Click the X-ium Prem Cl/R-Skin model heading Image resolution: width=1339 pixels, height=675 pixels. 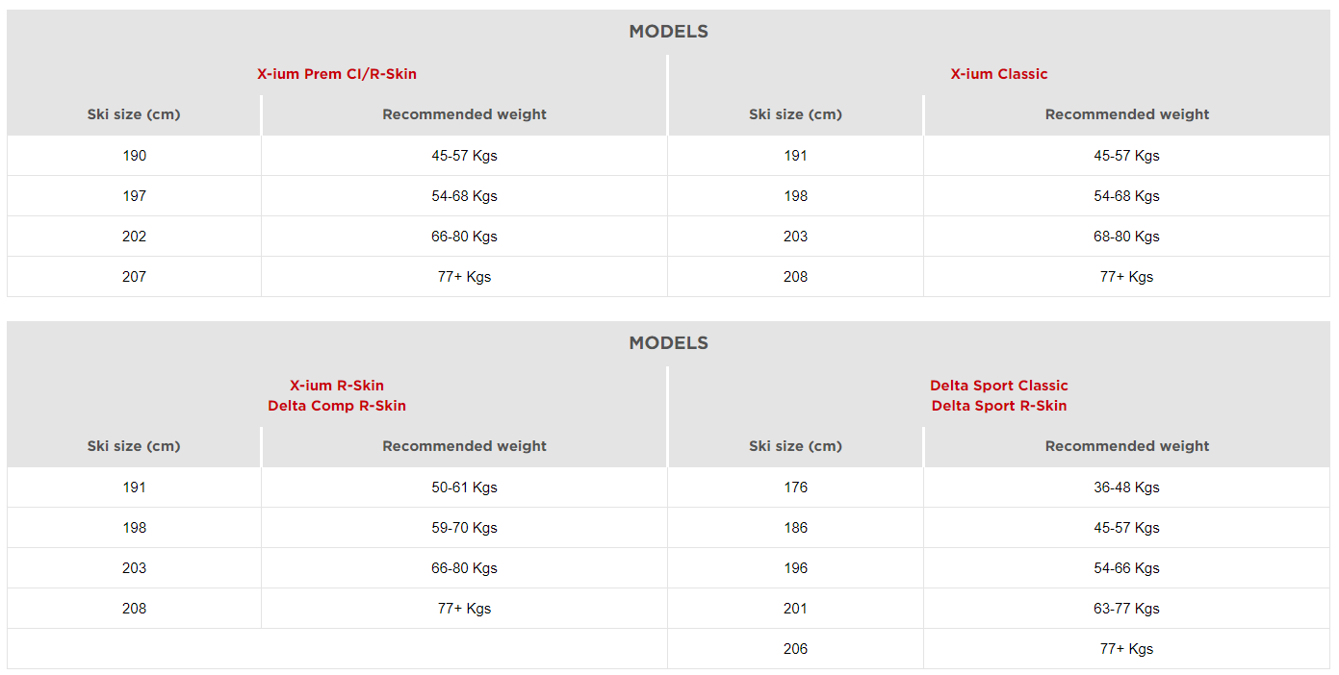pyautogui.click(x=337, y=74)
